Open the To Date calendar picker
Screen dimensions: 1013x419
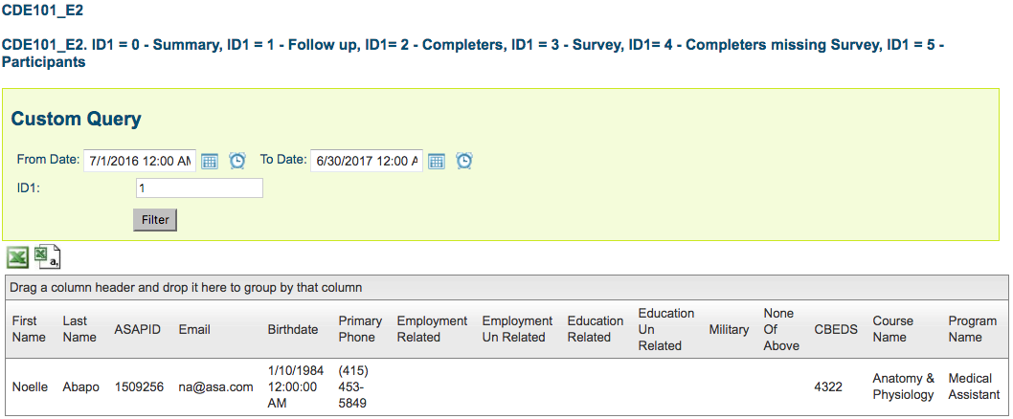tap(436, 161)
